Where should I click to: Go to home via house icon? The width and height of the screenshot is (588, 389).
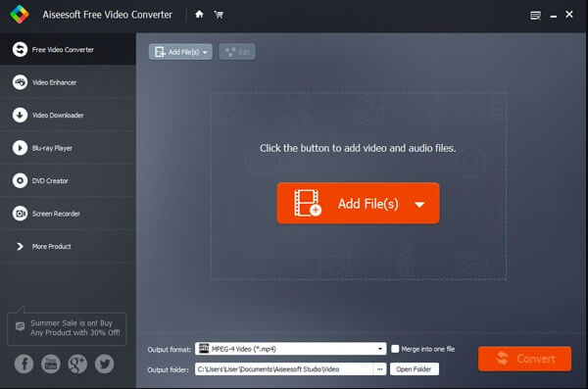199,15
